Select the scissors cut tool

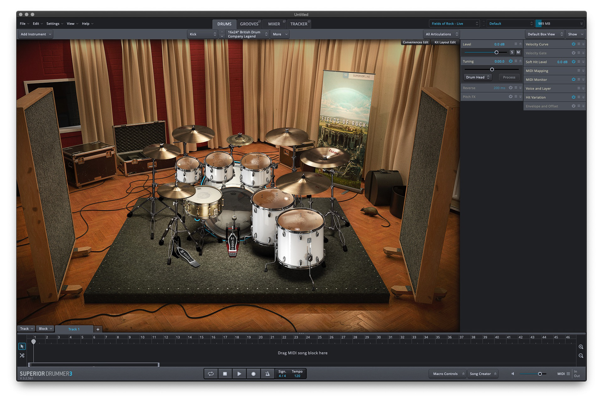pos(22,355)
